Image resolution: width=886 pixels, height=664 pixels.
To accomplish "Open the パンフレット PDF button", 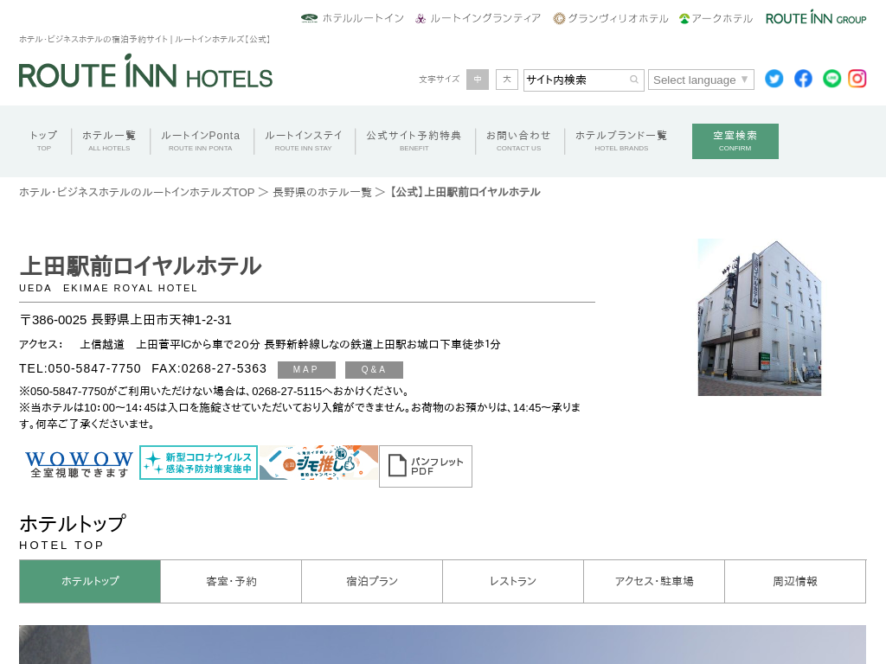I will coord(426,466).
